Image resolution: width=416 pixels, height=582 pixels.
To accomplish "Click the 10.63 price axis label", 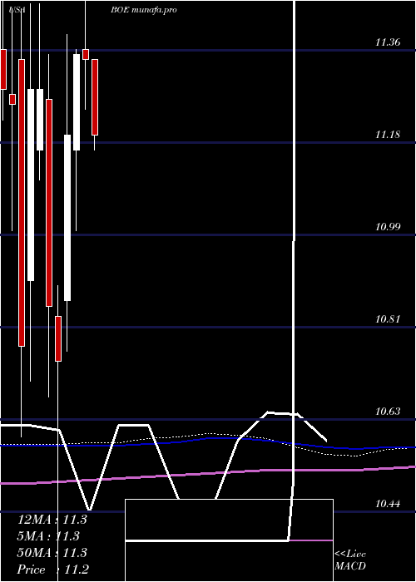I will point(388,411).
